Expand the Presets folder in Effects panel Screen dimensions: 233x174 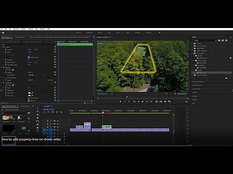(193, 43)
